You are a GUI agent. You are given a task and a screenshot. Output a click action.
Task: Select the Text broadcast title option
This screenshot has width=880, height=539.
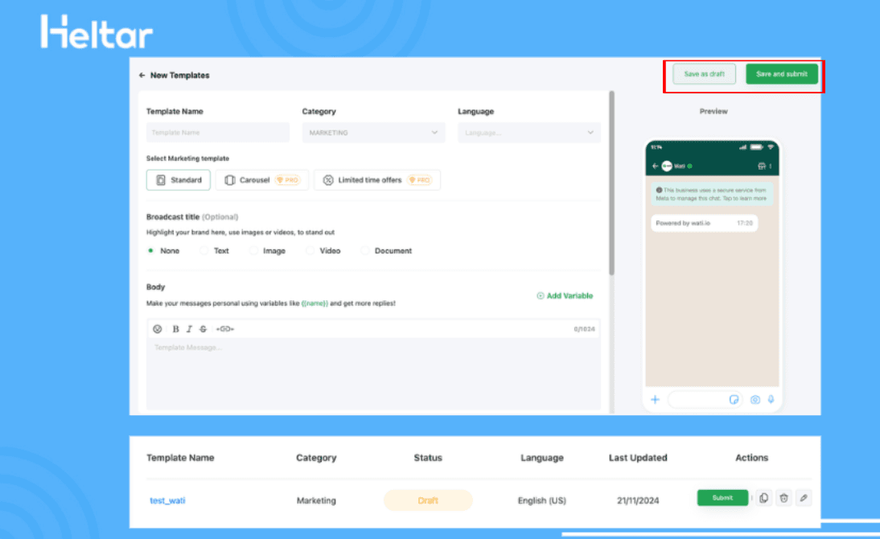click(204, 250)
